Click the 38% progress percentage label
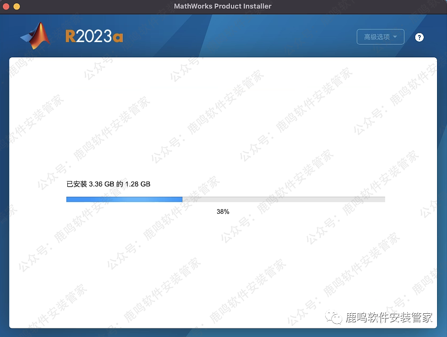Viewport: 447px width, 337px height. pyautogui.click(x=223, y=212)
